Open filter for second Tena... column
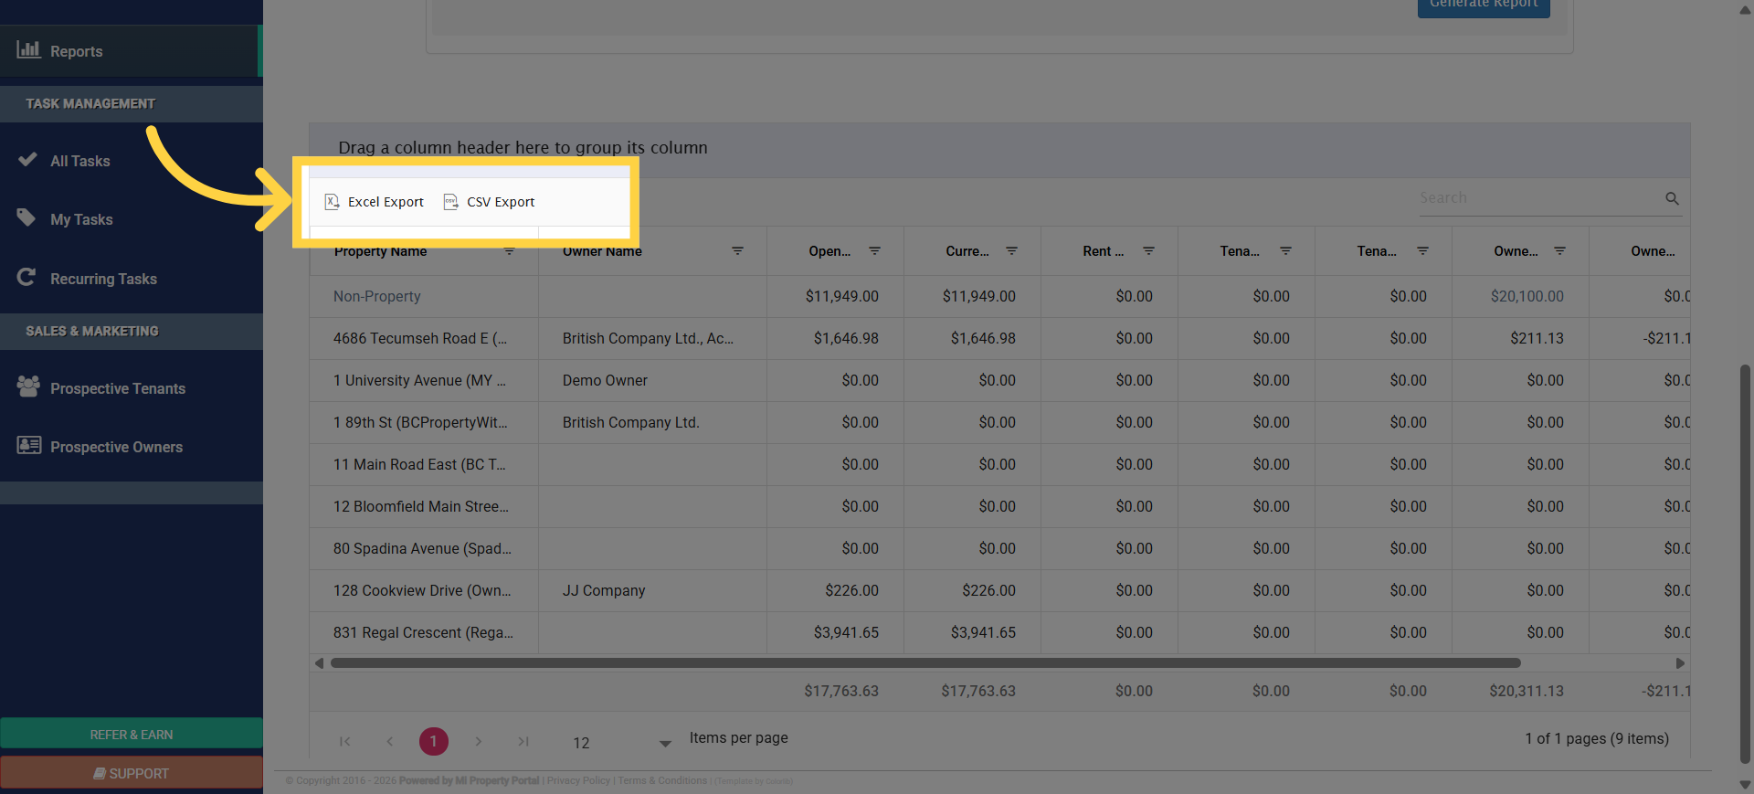1754x794 pixels. (x=1422, y=250)
